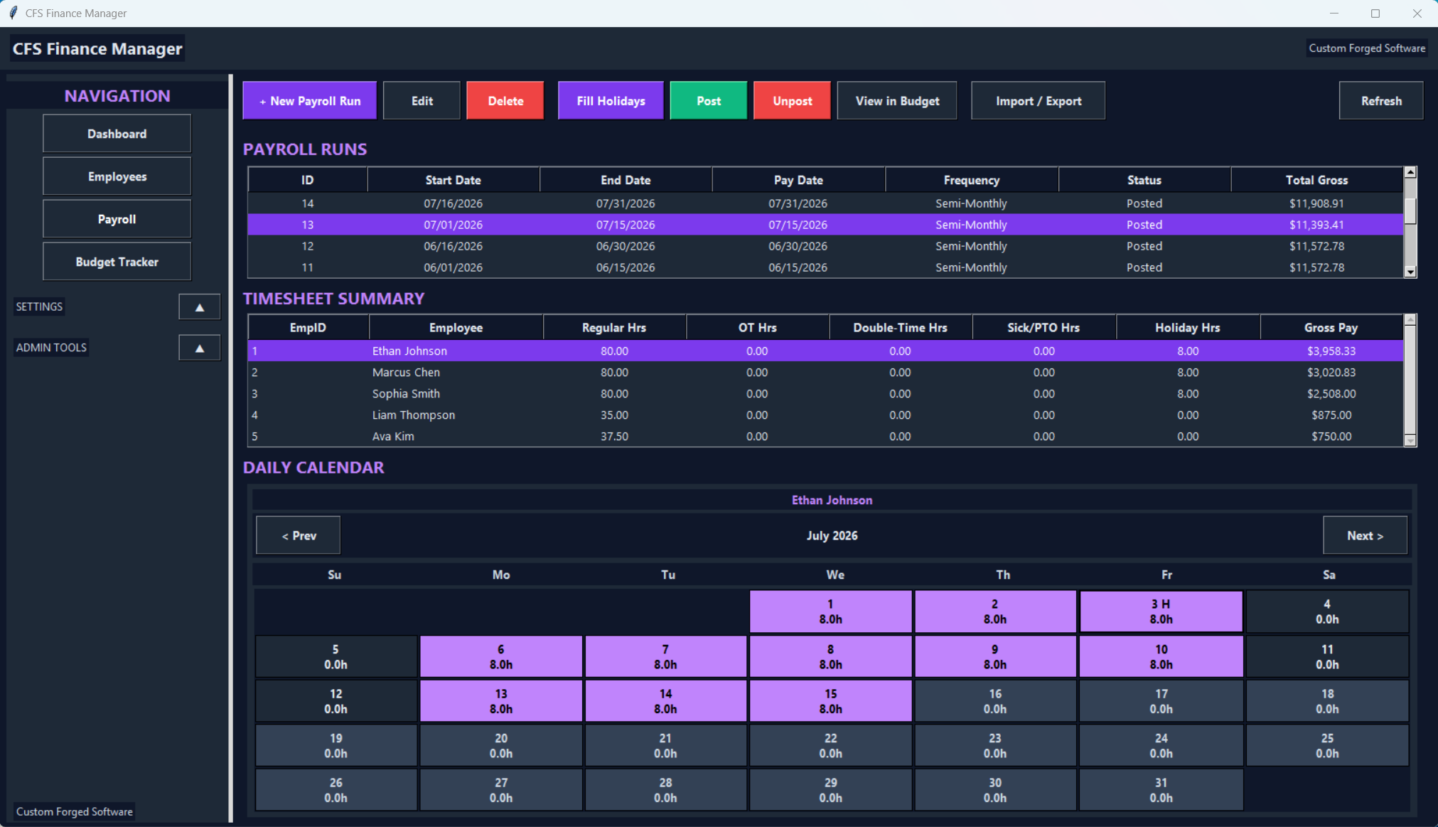Screen dimensions: 1438x827
Task: Collapse the ADMIN TOOLS section arrow
Action: (199, 348)
